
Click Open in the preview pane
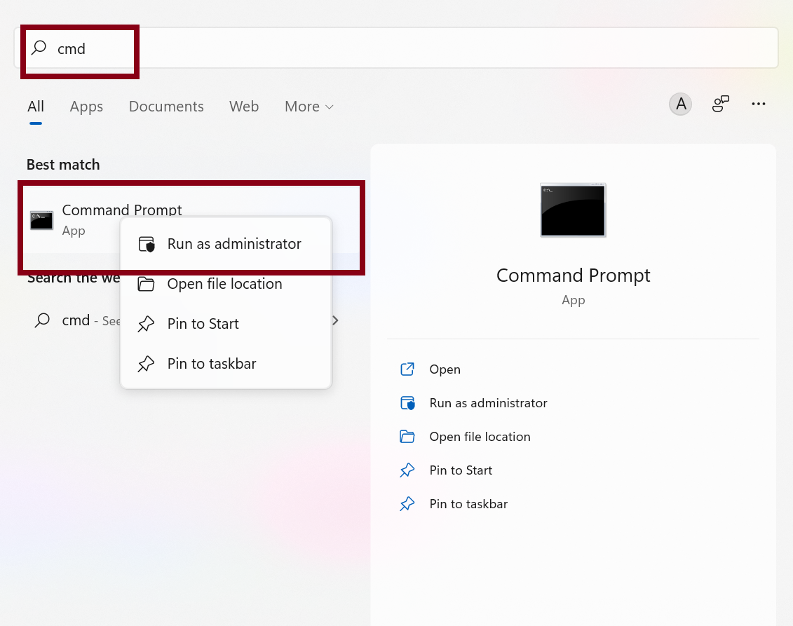click(x=445, y=369)
